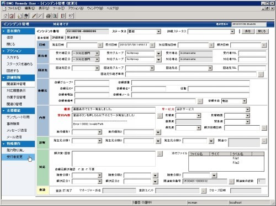Click メール送信 in the sidebar
276x206 pixels.
point(14,137)
